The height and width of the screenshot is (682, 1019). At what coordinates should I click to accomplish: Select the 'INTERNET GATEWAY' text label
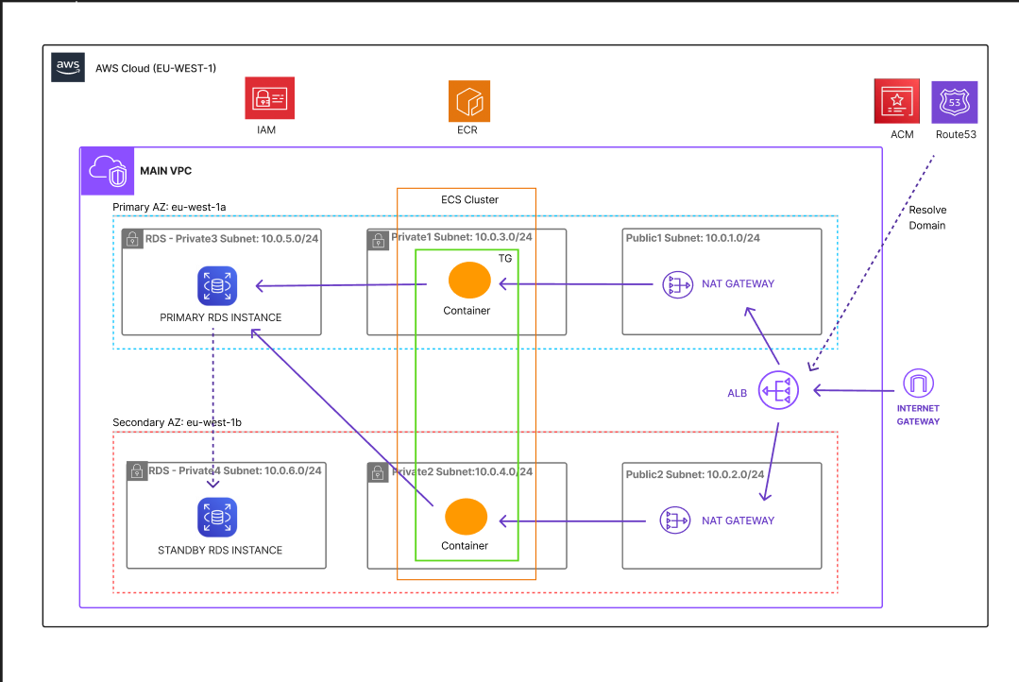point(918,415)
